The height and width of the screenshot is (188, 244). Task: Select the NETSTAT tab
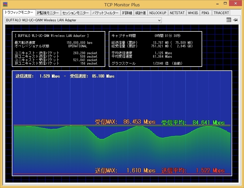177,13
